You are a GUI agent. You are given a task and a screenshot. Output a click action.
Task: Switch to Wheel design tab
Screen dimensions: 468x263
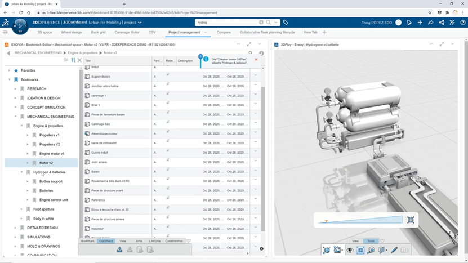pyautogui.click(x=72, y=32)
